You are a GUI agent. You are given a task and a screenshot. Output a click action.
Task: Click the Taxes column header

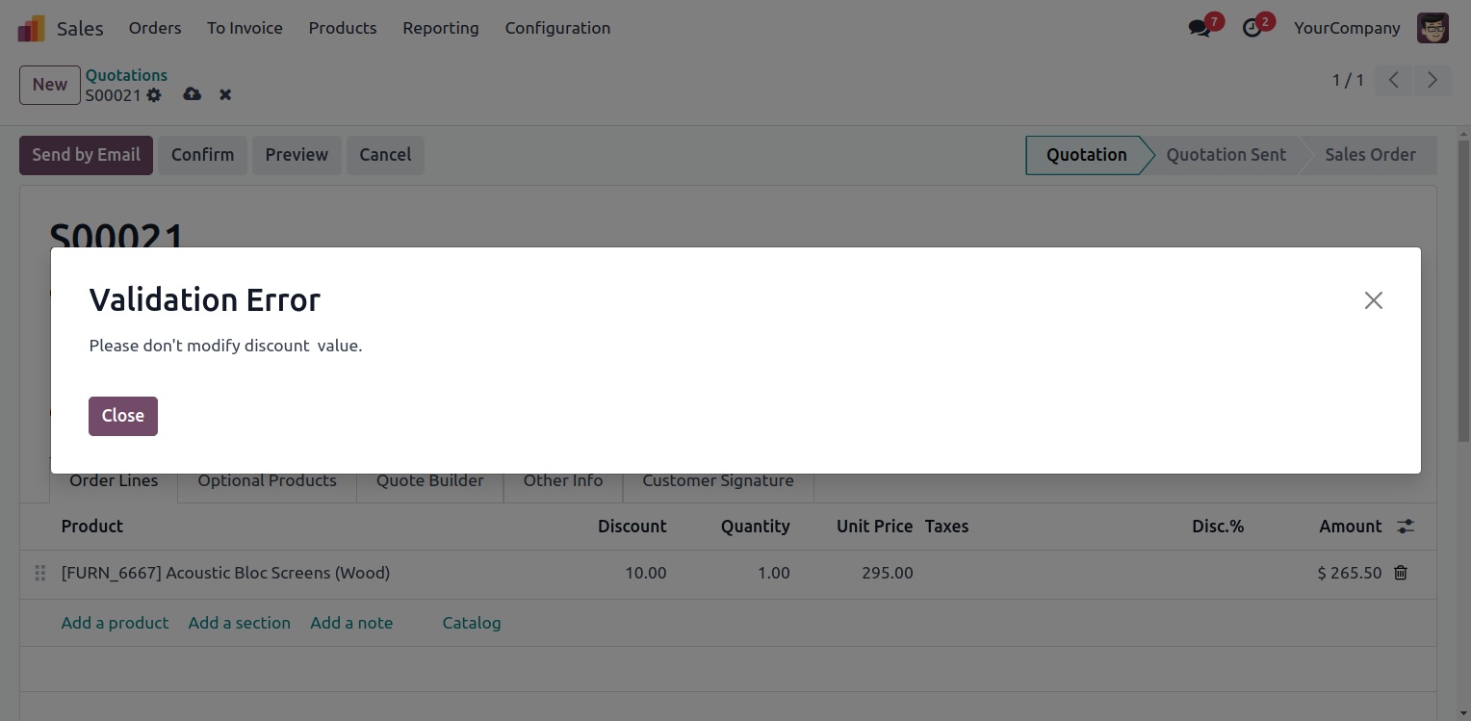click(946, 527)
